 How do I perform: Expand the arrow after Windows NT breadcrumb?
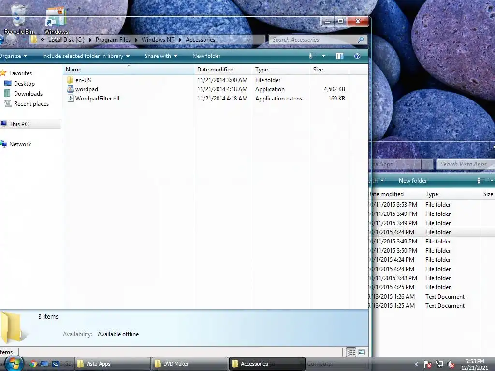tap(180, 40)
